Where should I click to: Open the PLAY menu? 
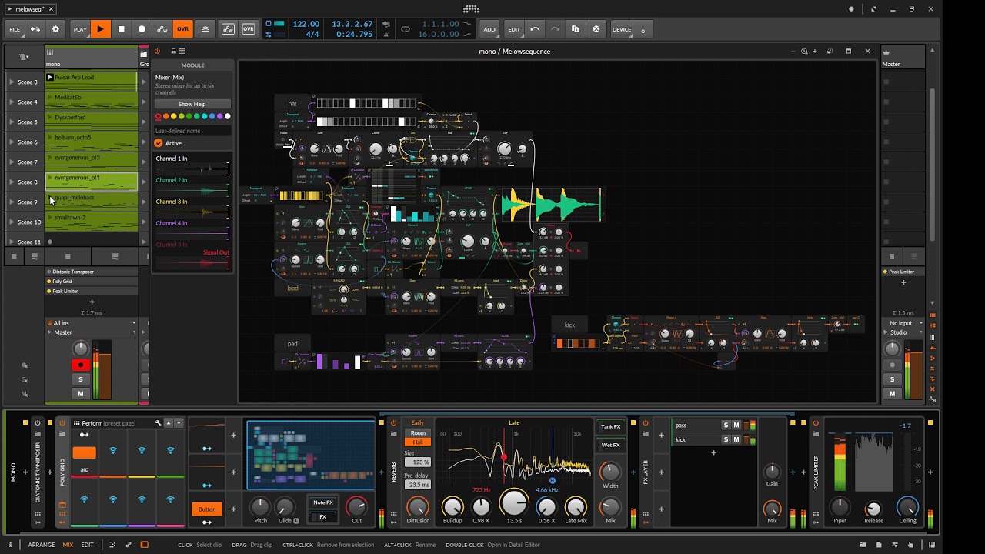tap(80, 29)
